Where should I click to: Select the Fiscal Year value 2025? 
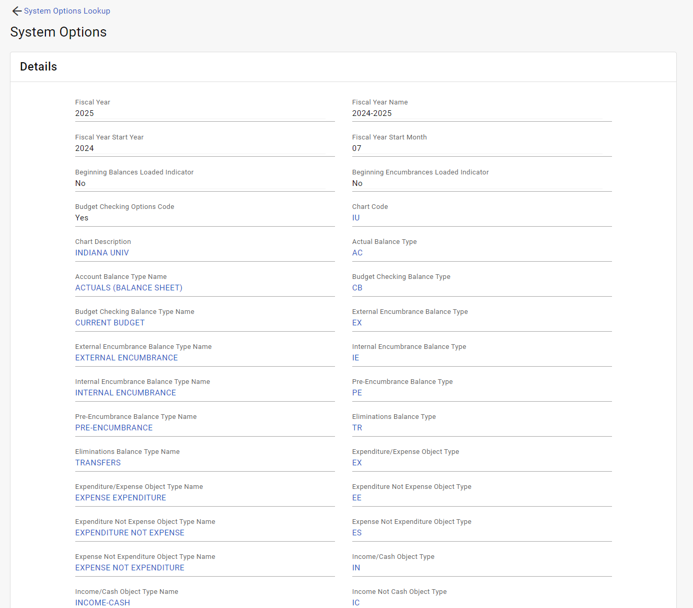85,113
